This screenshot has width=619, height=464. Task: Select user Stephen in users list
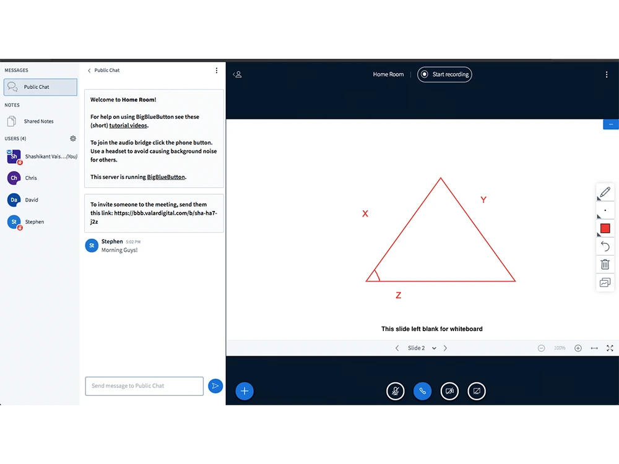pyautogui.click(x=40, y=221)
